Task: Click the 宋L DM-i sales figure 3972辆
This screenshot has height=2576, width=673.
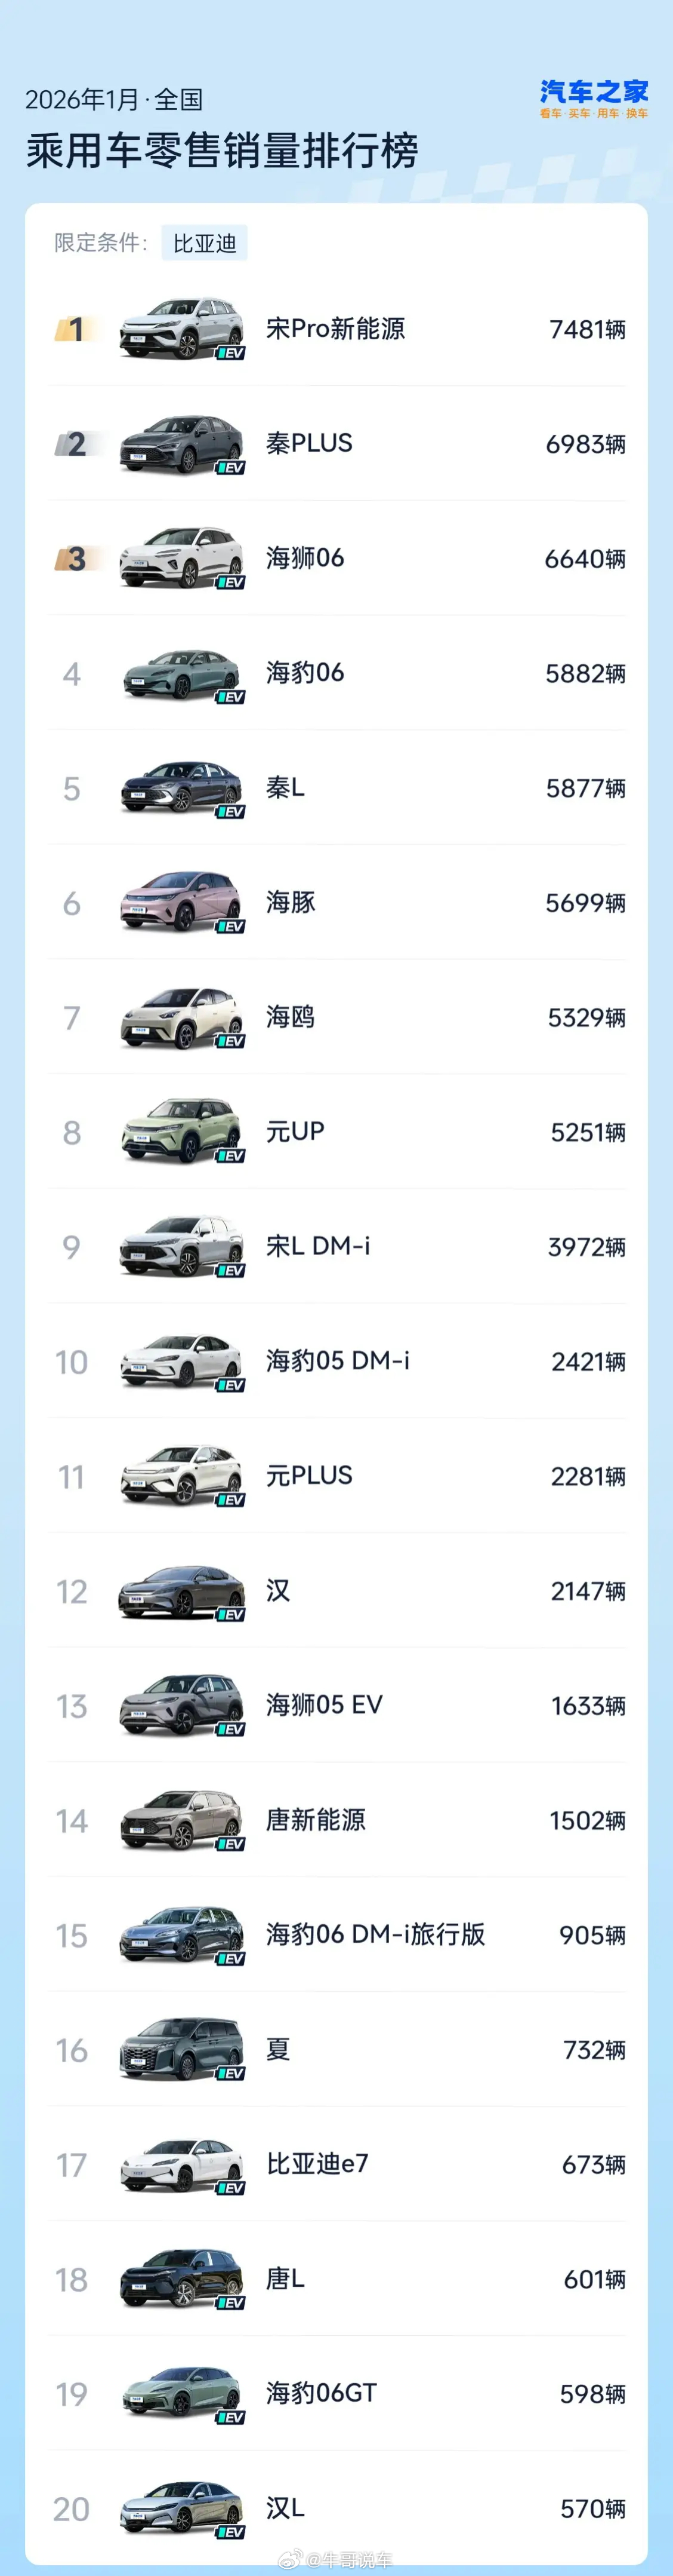Action: 586,1247
